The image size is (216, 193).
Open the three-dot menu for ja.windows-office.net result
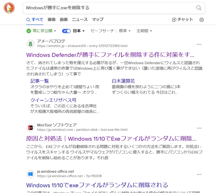(x=199, y=174)
